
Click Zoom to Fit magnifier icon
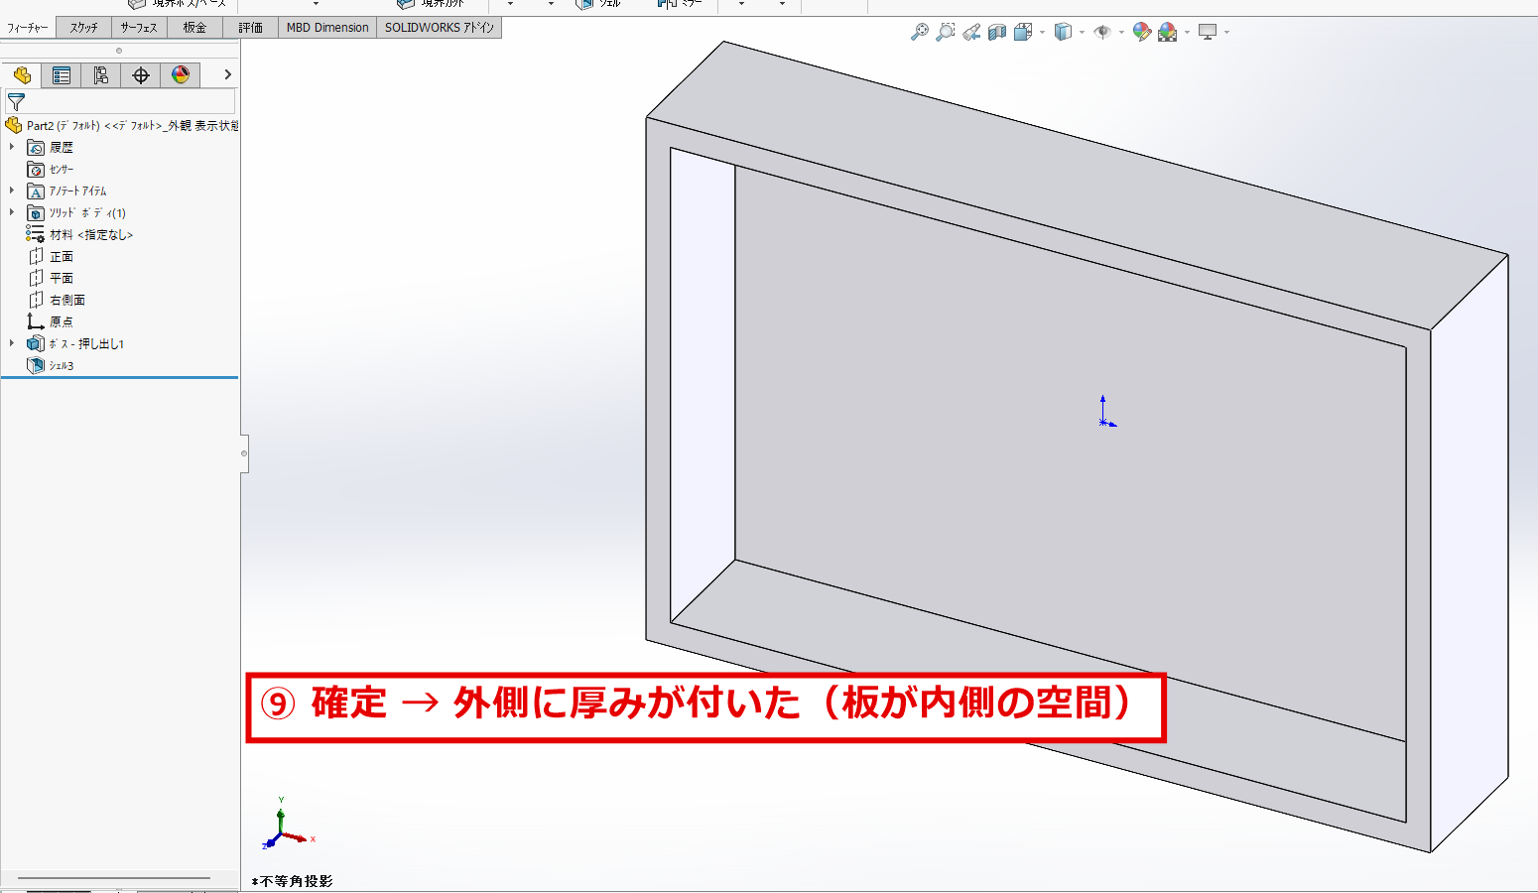920,32
